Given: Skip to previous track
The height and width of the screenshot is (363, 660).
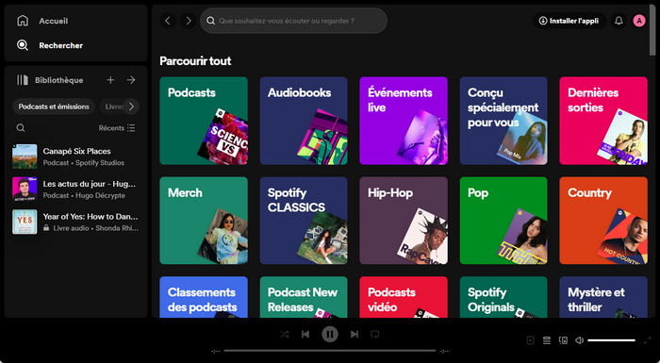Looking at the screenshot, I should (x=305, y=335).
